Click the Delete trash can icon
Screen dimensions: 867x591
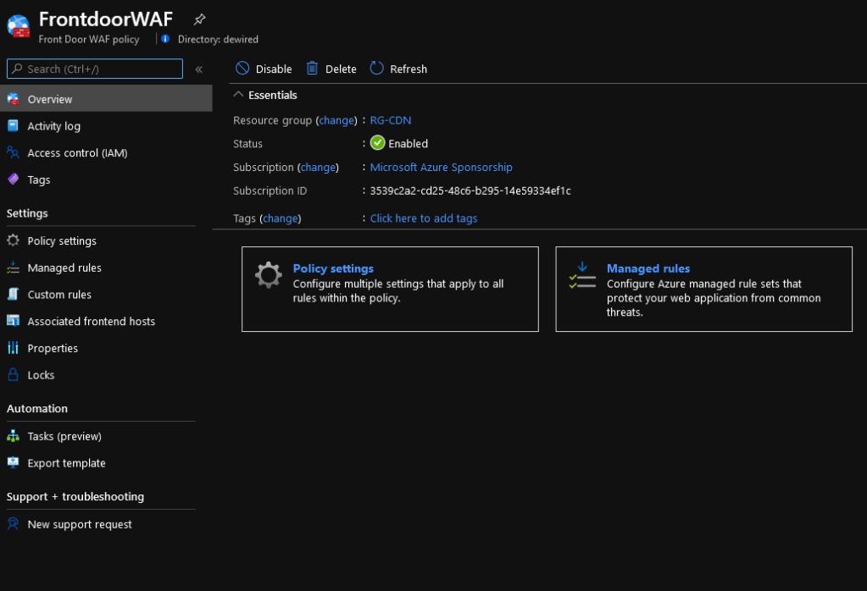click(313, 69)
